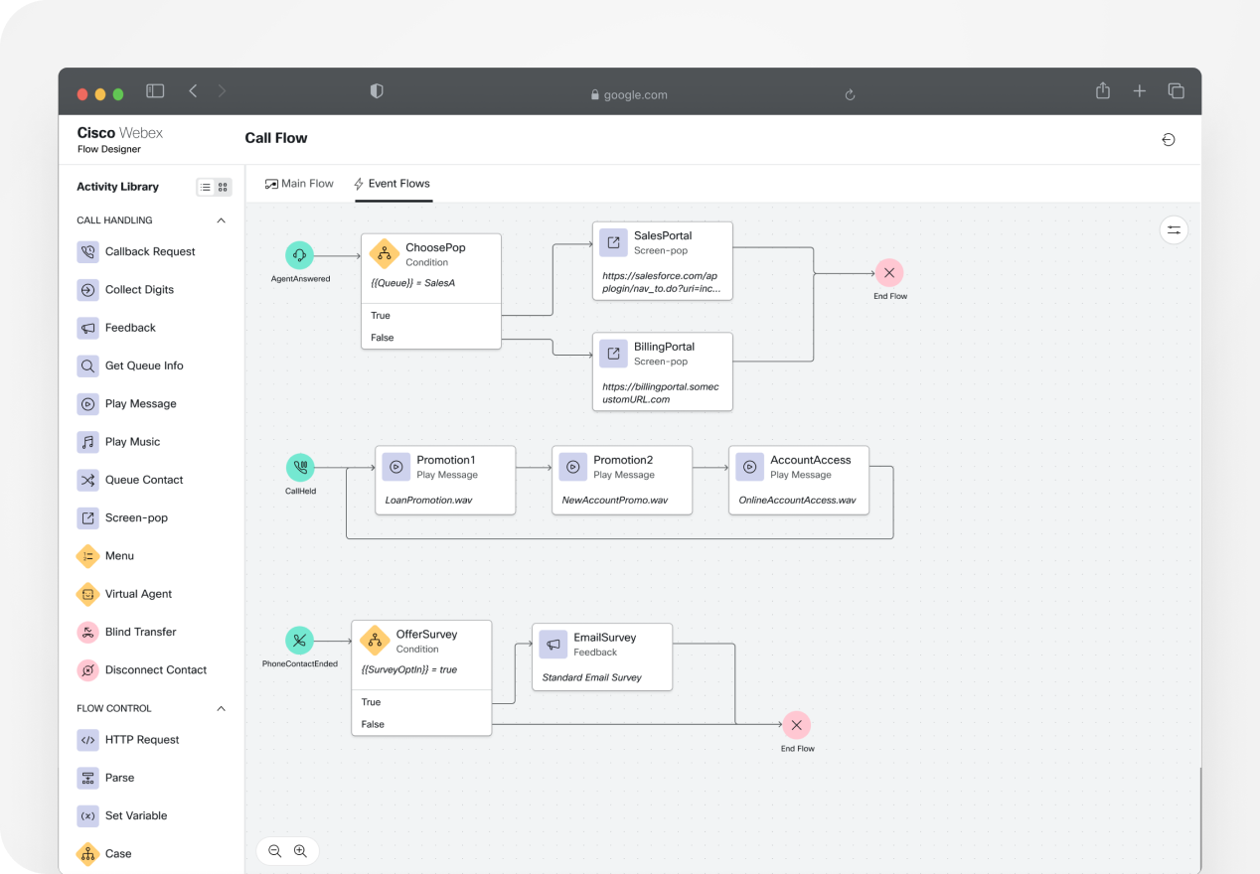Click the history icon beside Call Flow

tap(1169, 140)
